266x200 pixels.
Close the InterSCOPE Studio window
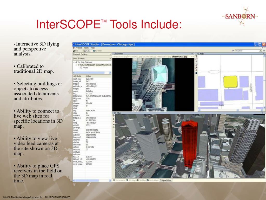pos(264,44)
